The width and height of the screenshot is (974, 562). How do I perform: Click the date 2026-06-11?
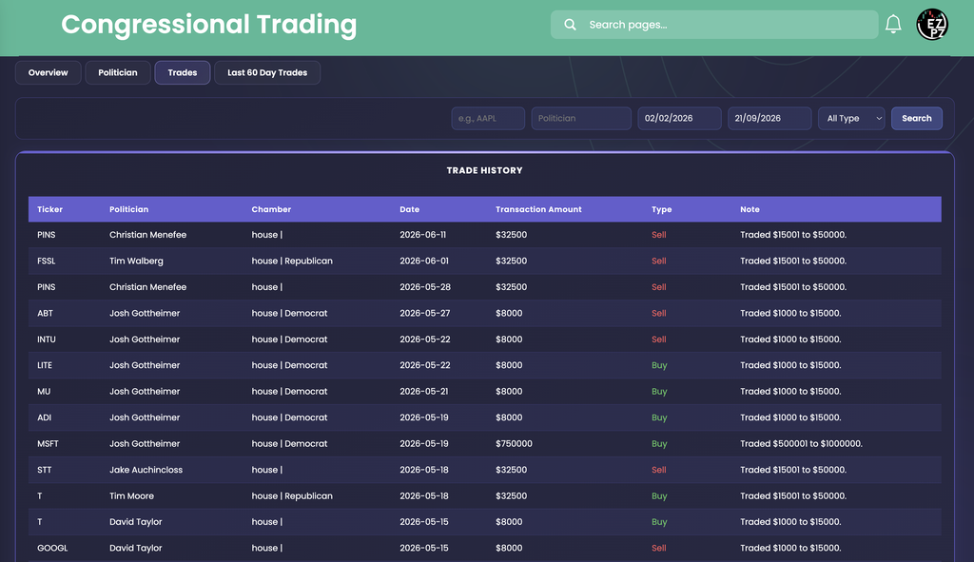422,235
